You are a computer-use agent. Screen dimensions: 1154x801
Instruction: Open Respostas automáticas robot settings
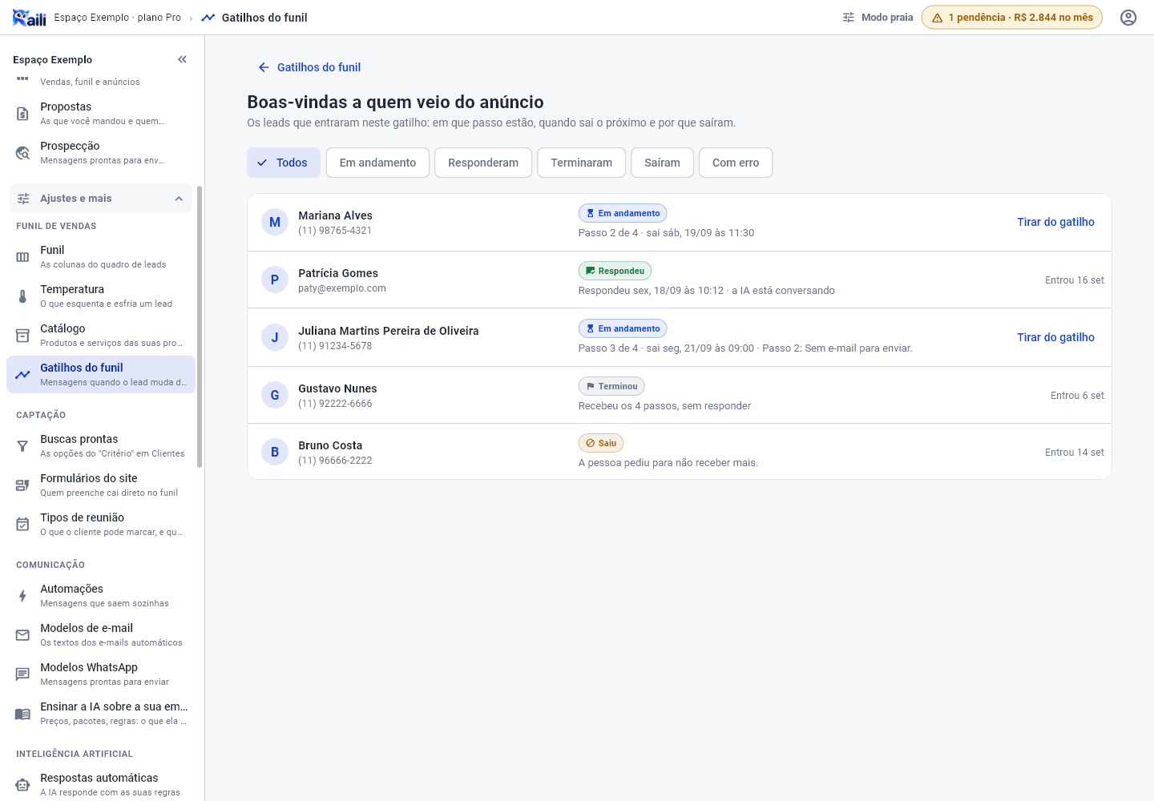coord(101,784)
